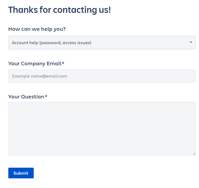This screenshot has width=199, height=188.
Task: Open the 'How can we help you?' dropdown
Action: pos(102,43)
